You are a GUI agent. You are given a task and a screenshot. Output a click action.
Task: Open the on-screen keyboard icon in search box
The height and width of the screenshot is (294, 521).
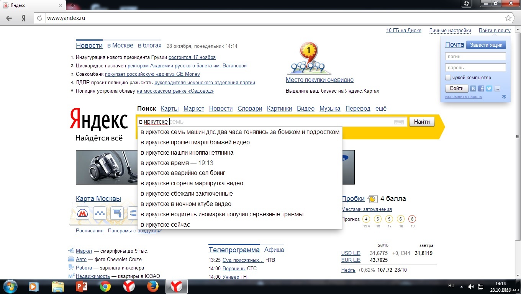pos(399,122)
